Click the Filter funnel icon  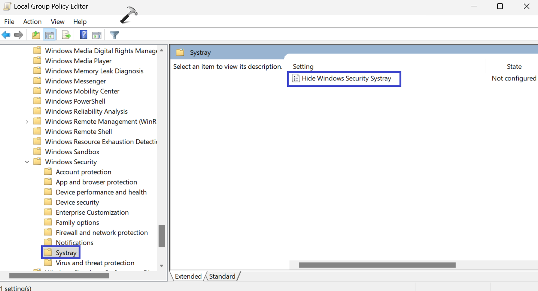(x=115, y=35)
